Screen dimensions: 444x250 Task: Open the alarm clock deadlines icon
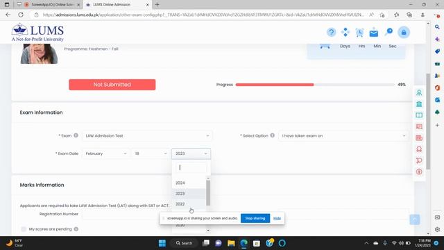(x=359, y=33)
